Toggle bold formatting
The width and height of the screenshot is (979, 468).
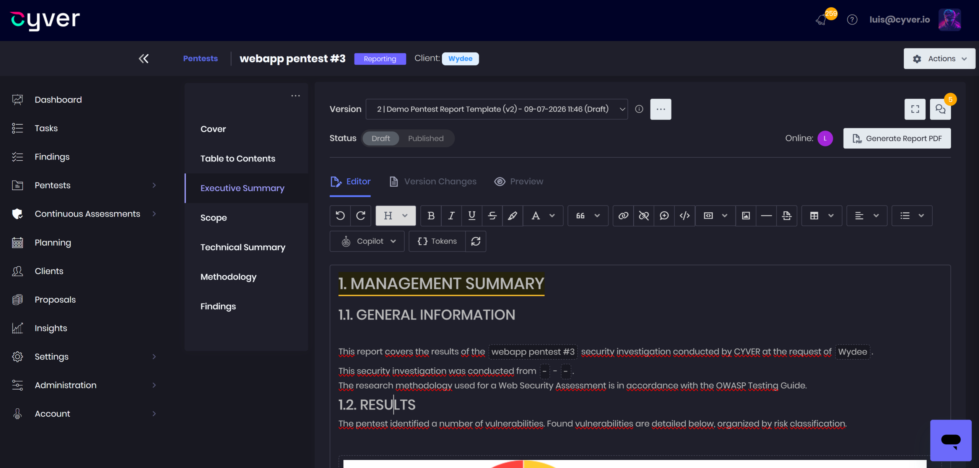(x=431, y=216)
